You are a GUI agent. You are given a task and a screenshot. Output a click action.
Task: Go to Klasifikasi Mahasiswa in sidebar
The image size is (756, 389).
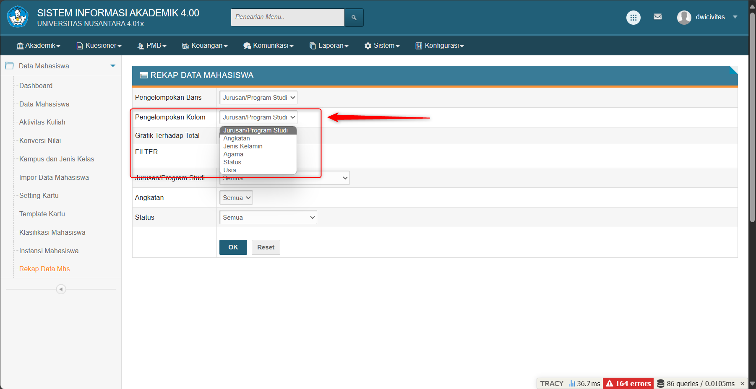(x=52, y=232)
